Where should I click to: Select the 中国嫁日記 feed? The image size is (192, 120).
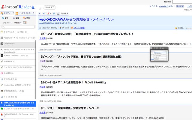pos(17,63)
